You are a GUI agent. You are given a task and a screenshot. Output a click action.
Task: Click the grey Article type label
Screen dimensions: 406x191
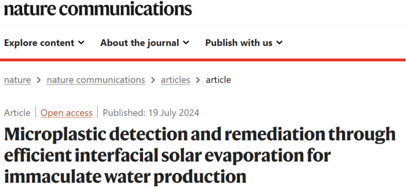pos(17,113)
